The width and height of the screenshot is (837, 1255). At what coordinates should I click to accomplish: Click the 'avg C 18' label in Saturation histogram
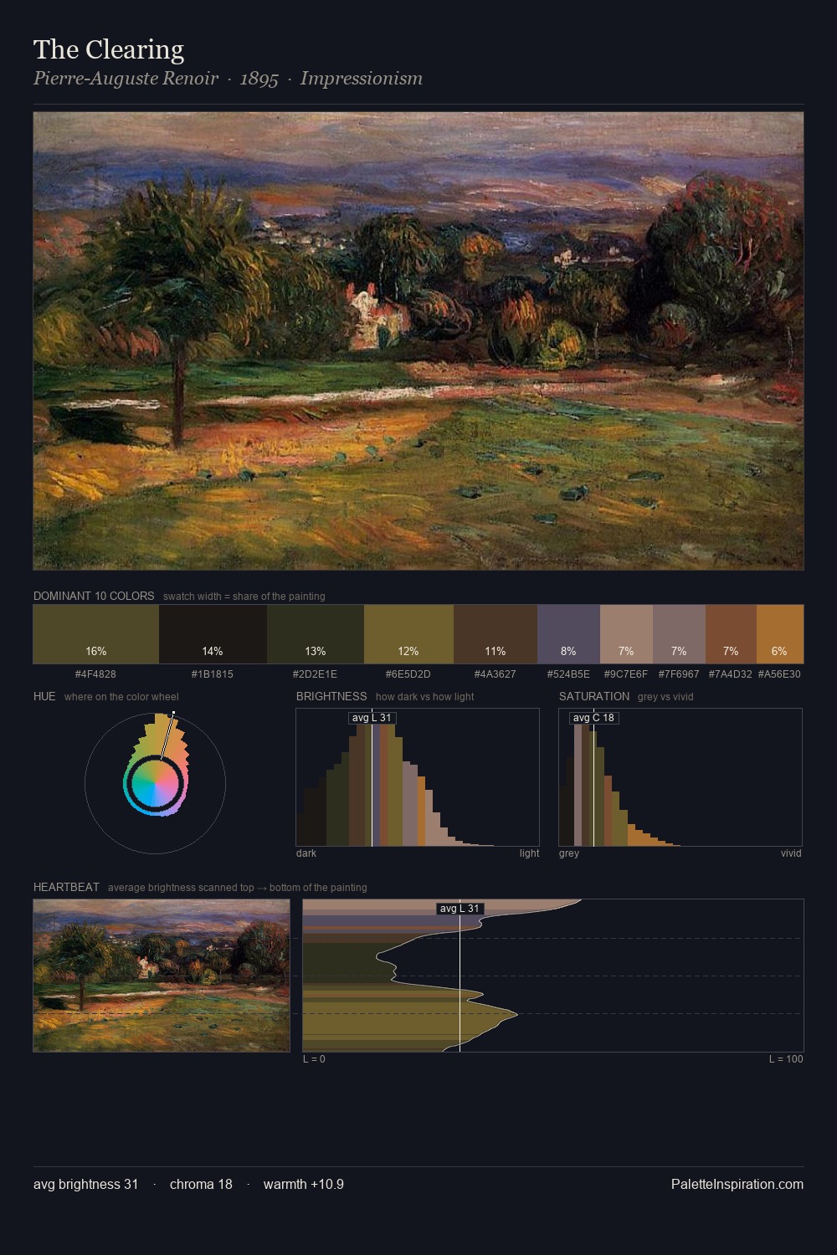593,718
